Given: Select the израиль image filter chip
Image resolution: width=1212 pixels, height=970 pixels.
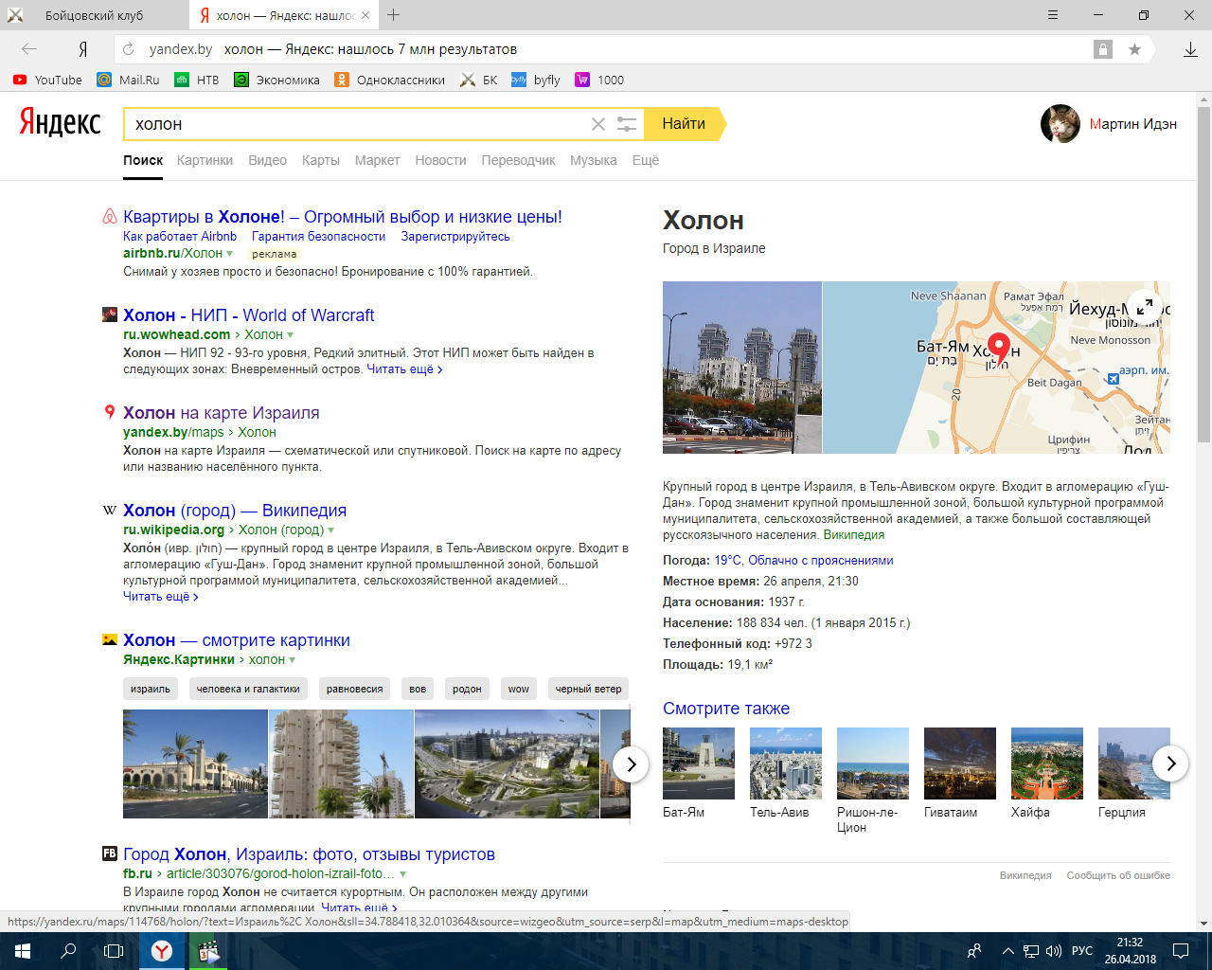Looking at the screenshot, I should pos(151,689).
